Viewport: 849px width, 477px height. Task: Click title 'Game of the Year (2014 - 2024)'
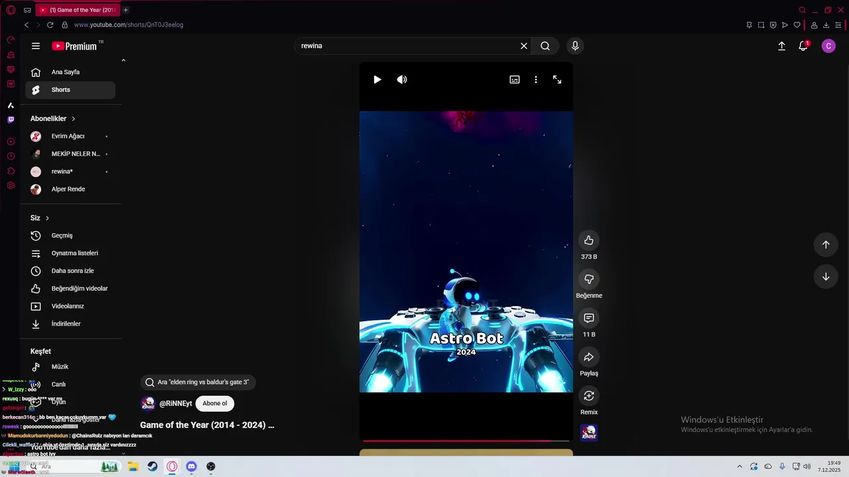click(x=207, y=425)
